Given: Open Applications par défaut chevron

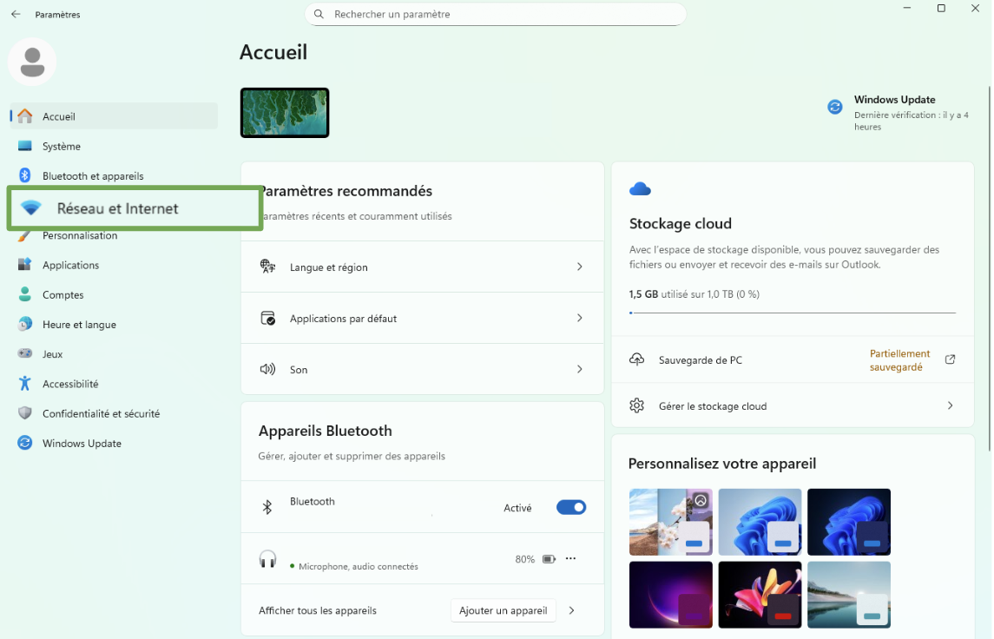Looking at the screenshot, I should pyautogui.click(x=579, y=319).
